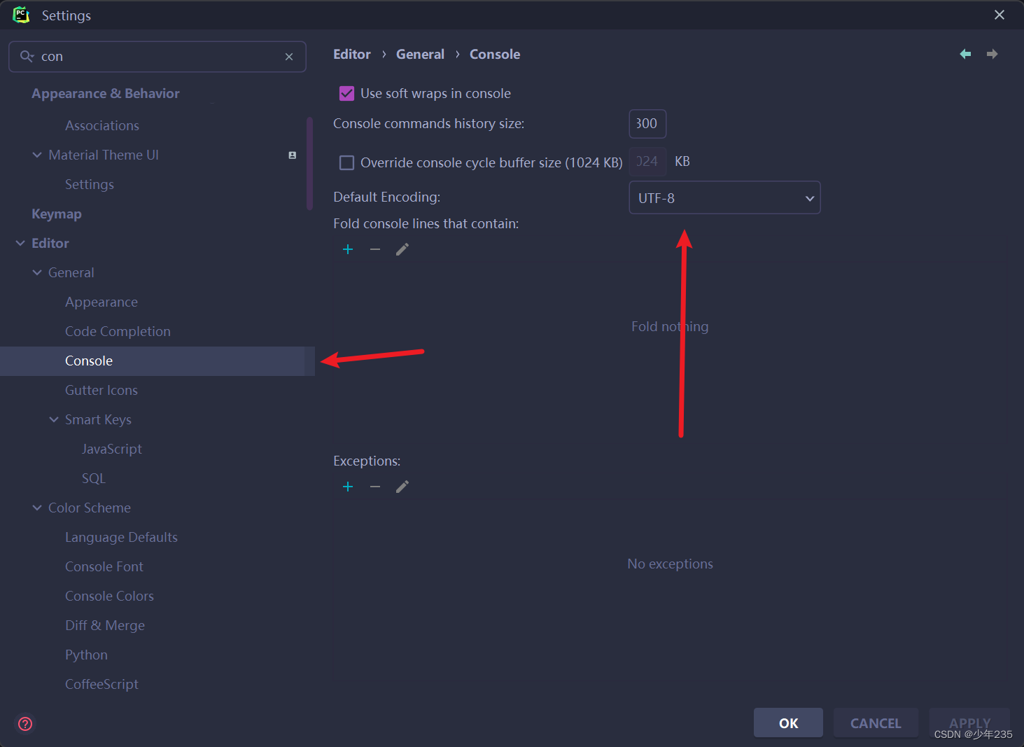Clear the settings search text
Image resolution: width=1024 pixels, height=747 pixels.
(289, 57)
